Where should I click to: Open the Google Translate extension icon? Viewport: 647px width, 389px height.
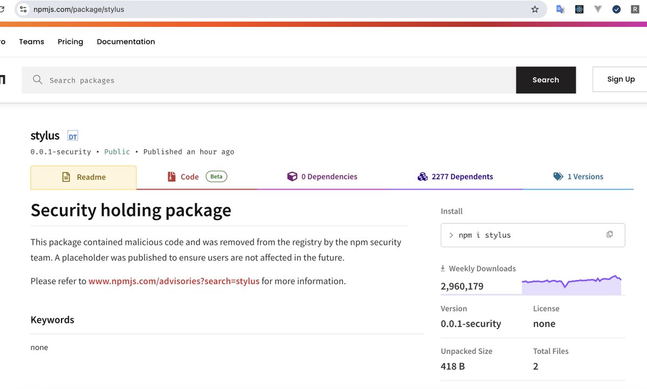click(x=561, y=9)
